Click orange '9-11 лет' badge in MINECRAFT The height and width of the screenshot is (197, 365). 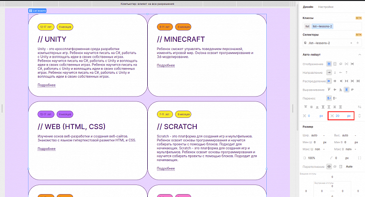(165, 27)
